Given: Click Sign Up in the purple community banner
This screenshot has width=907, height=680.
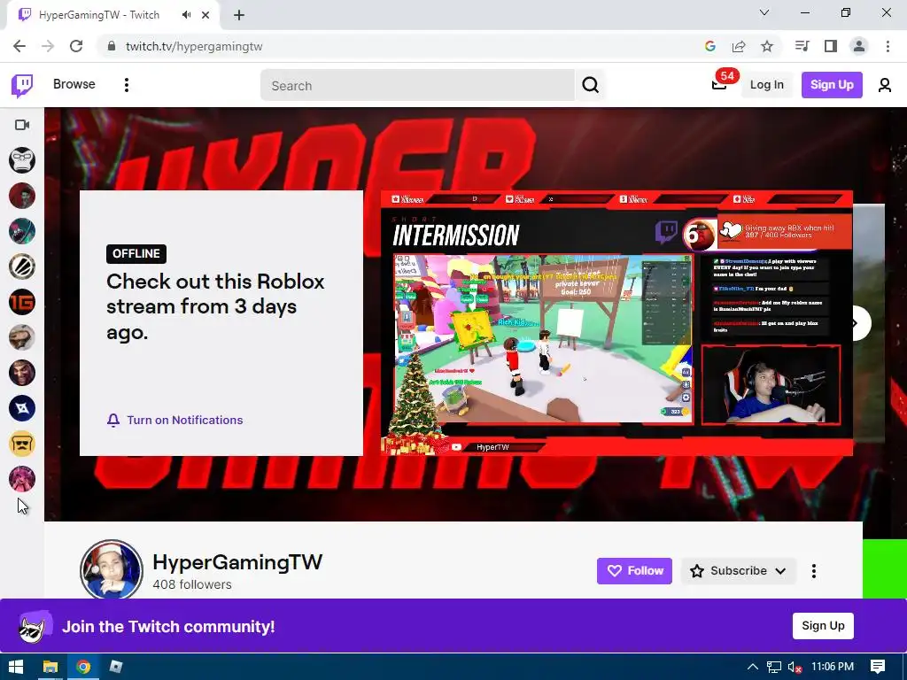Looking at the screenshot, I should pyautogui.click(x=823, y=626).
